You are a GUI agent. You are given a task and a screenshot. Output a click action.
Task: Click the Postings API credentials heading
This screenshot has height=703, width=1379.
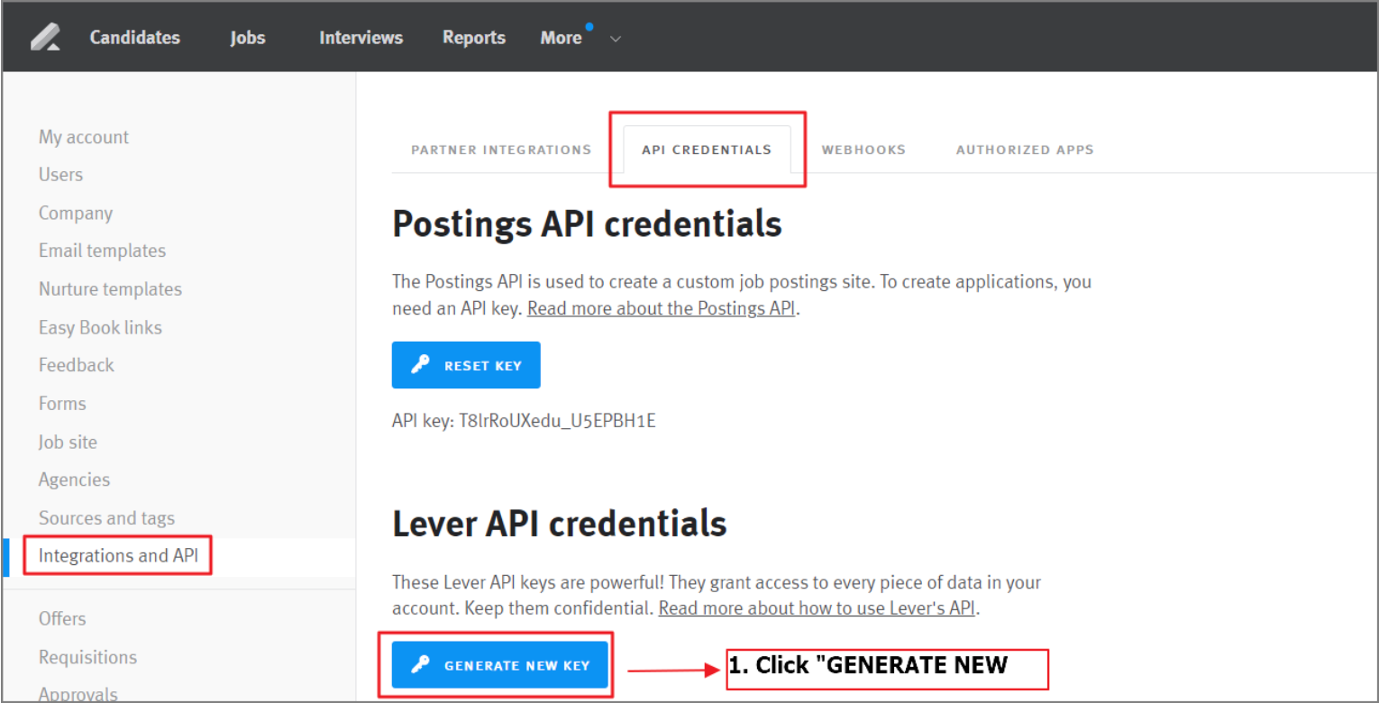(x=587, y=224)
